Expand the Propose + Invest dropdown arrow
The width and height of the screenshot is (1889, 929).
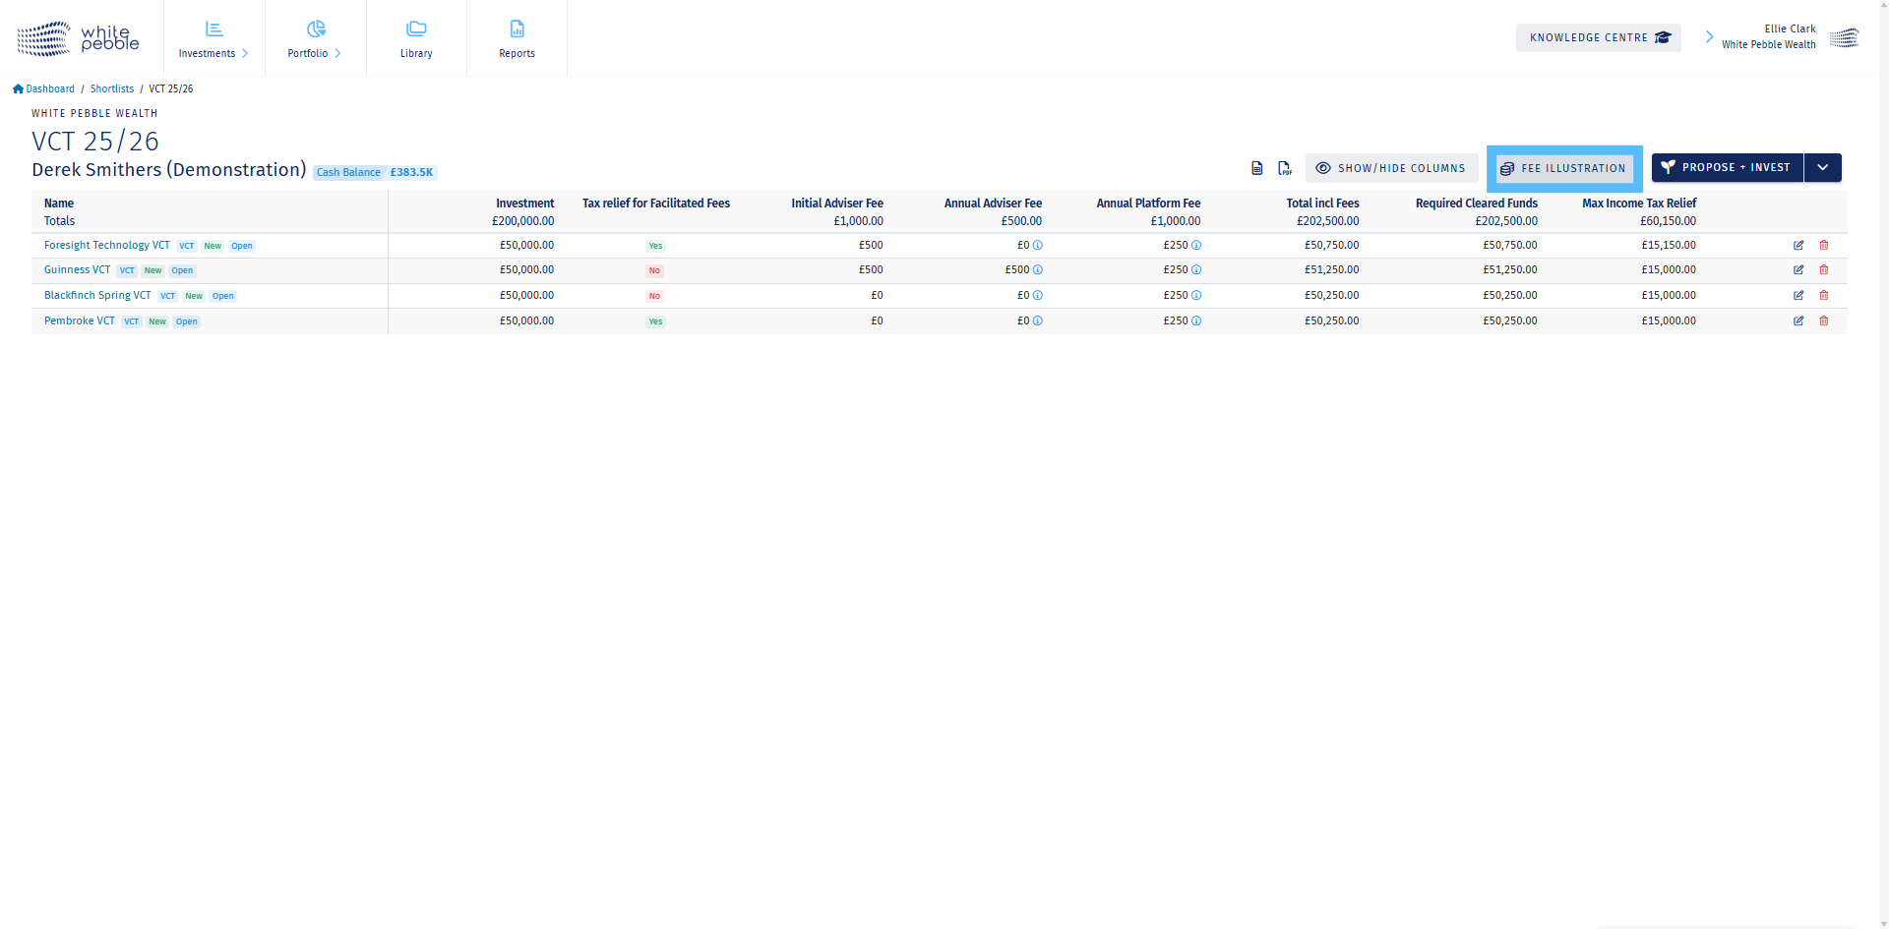pyautogui.click(x=1822, y=168)
